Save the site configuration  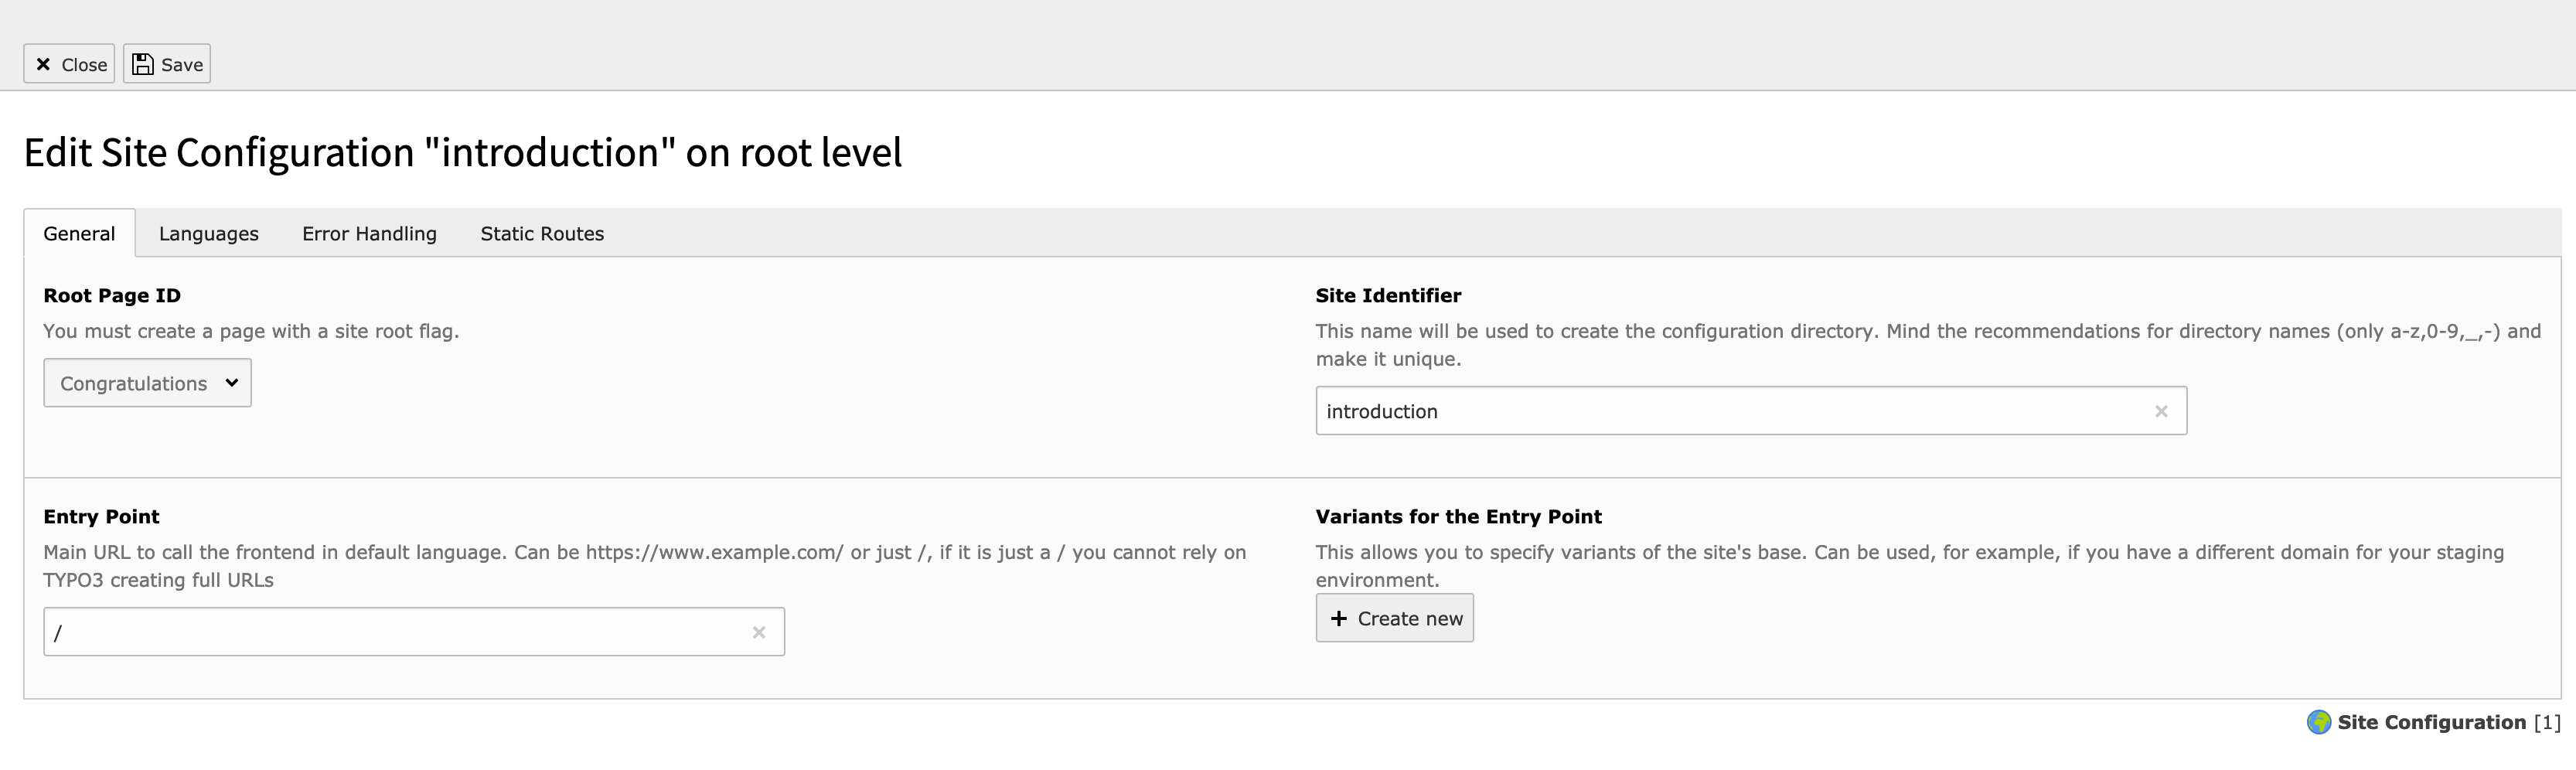pos(167,64)
